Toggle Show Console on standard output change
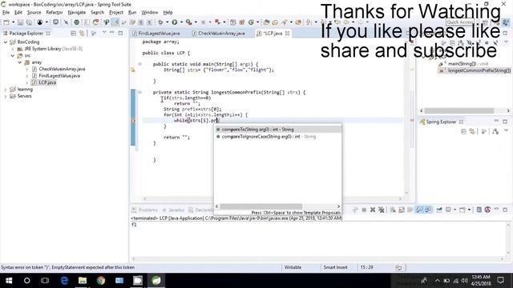The width and height of the screenshot is (513, 288). [x=420, y=210]
